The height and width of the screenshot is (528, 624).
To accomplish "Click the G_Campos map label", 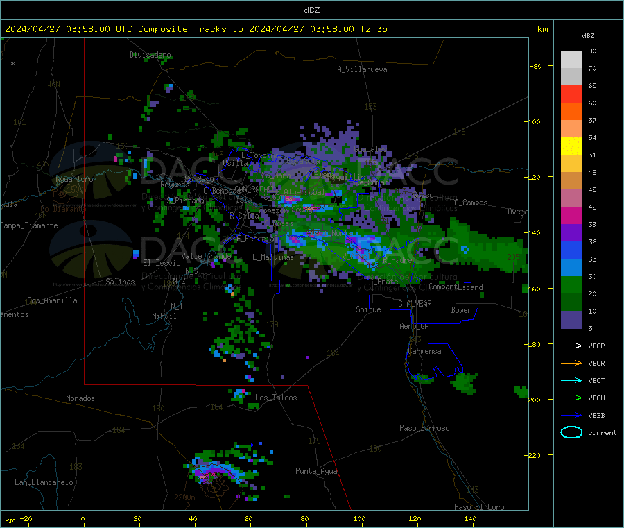I will (471, 203).
